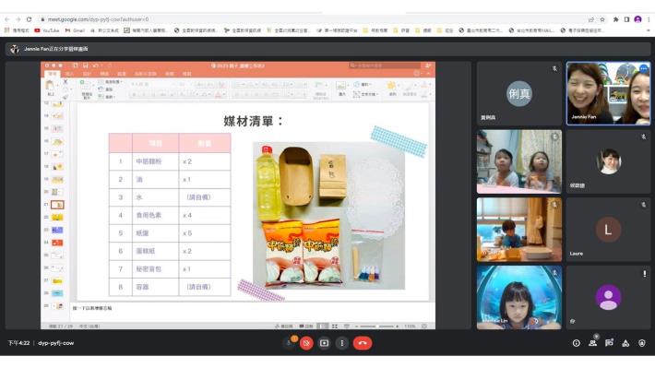
Task: Click the PowerPoint zoom slider
Action: click(x=377, y=326)
